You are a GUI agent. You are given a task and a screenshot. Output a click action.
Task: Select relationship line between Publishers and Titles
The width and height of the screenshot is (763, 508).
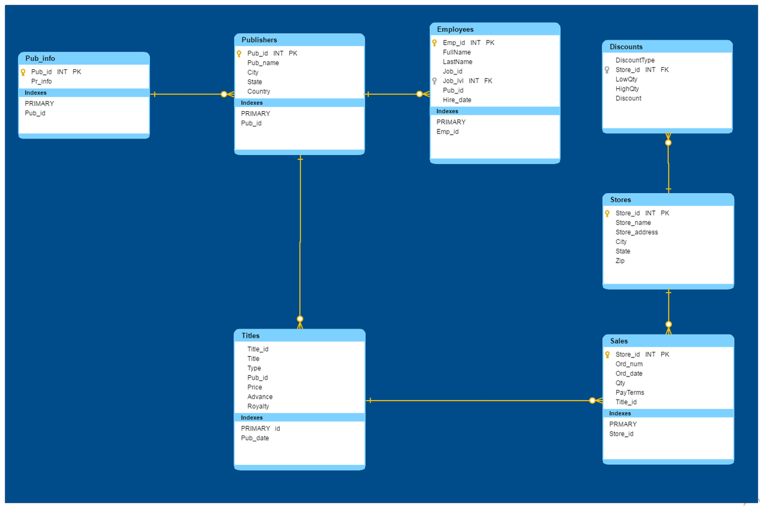(300, 241)
